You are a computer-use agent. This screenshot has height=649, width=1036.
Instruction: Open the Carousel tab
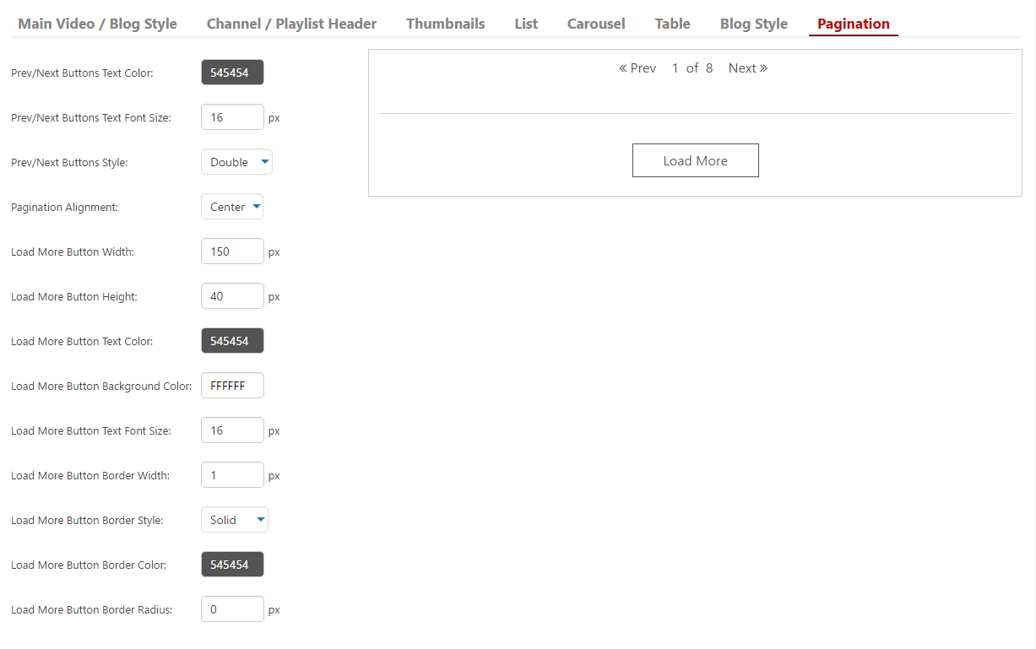(596, 24)
